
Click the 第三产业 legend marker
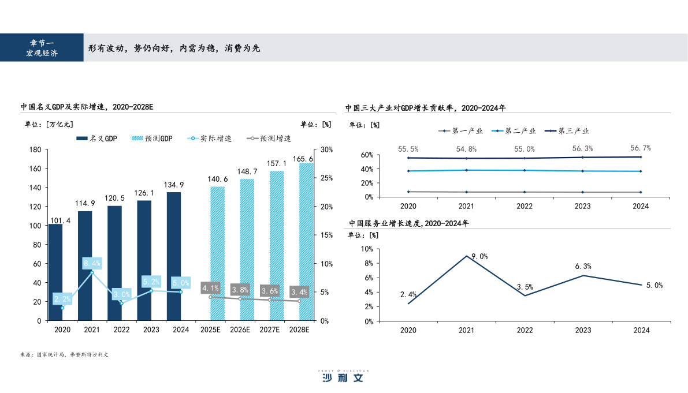point(551,131)
